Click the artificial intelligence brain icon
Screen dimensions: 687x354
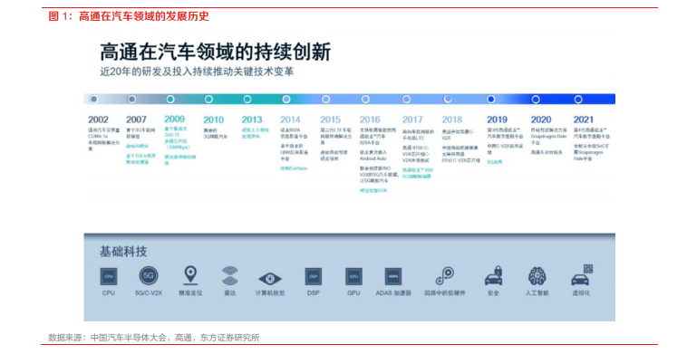point(537,276)
